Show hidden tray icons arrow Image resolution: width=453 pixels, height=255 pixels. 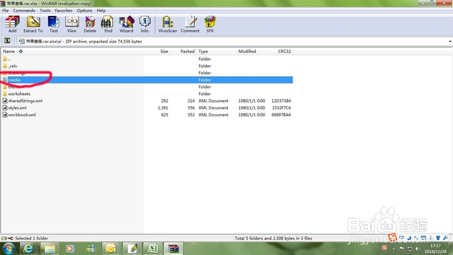(x=394, y=249)
